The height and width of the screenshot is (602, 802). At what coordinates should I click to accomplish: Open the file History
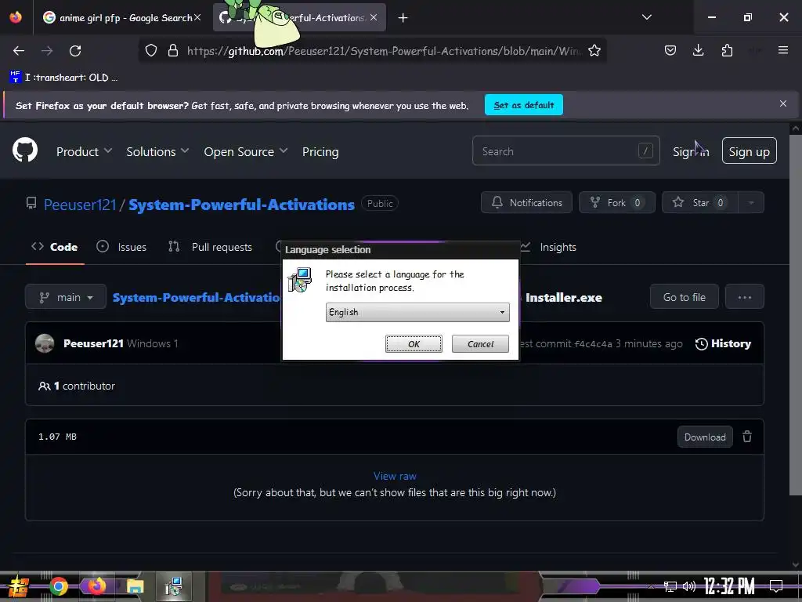[x=723, y=343]
